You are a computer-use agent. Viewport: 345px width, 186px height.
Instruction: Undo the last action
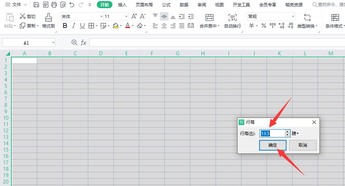[x=72, y=5]
